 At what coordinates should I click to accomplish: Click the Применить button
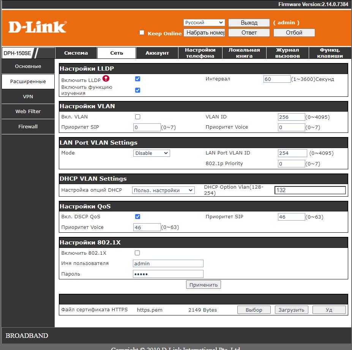204,285
